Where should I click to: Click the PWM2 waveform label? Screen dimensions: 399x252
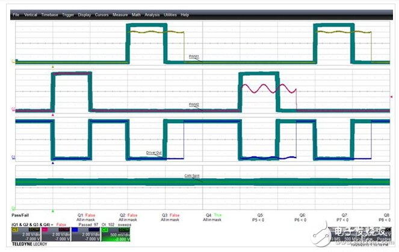click(194, 104)
